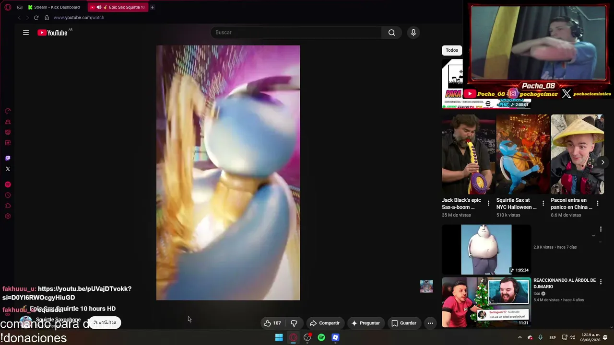Open X panel in Opera sidebar

coord(8,169)
